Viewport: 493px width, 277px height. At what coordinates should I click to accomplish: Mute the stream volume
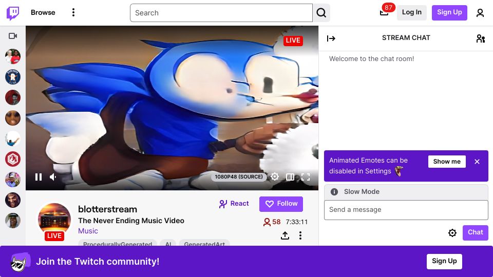coord(53,177)
